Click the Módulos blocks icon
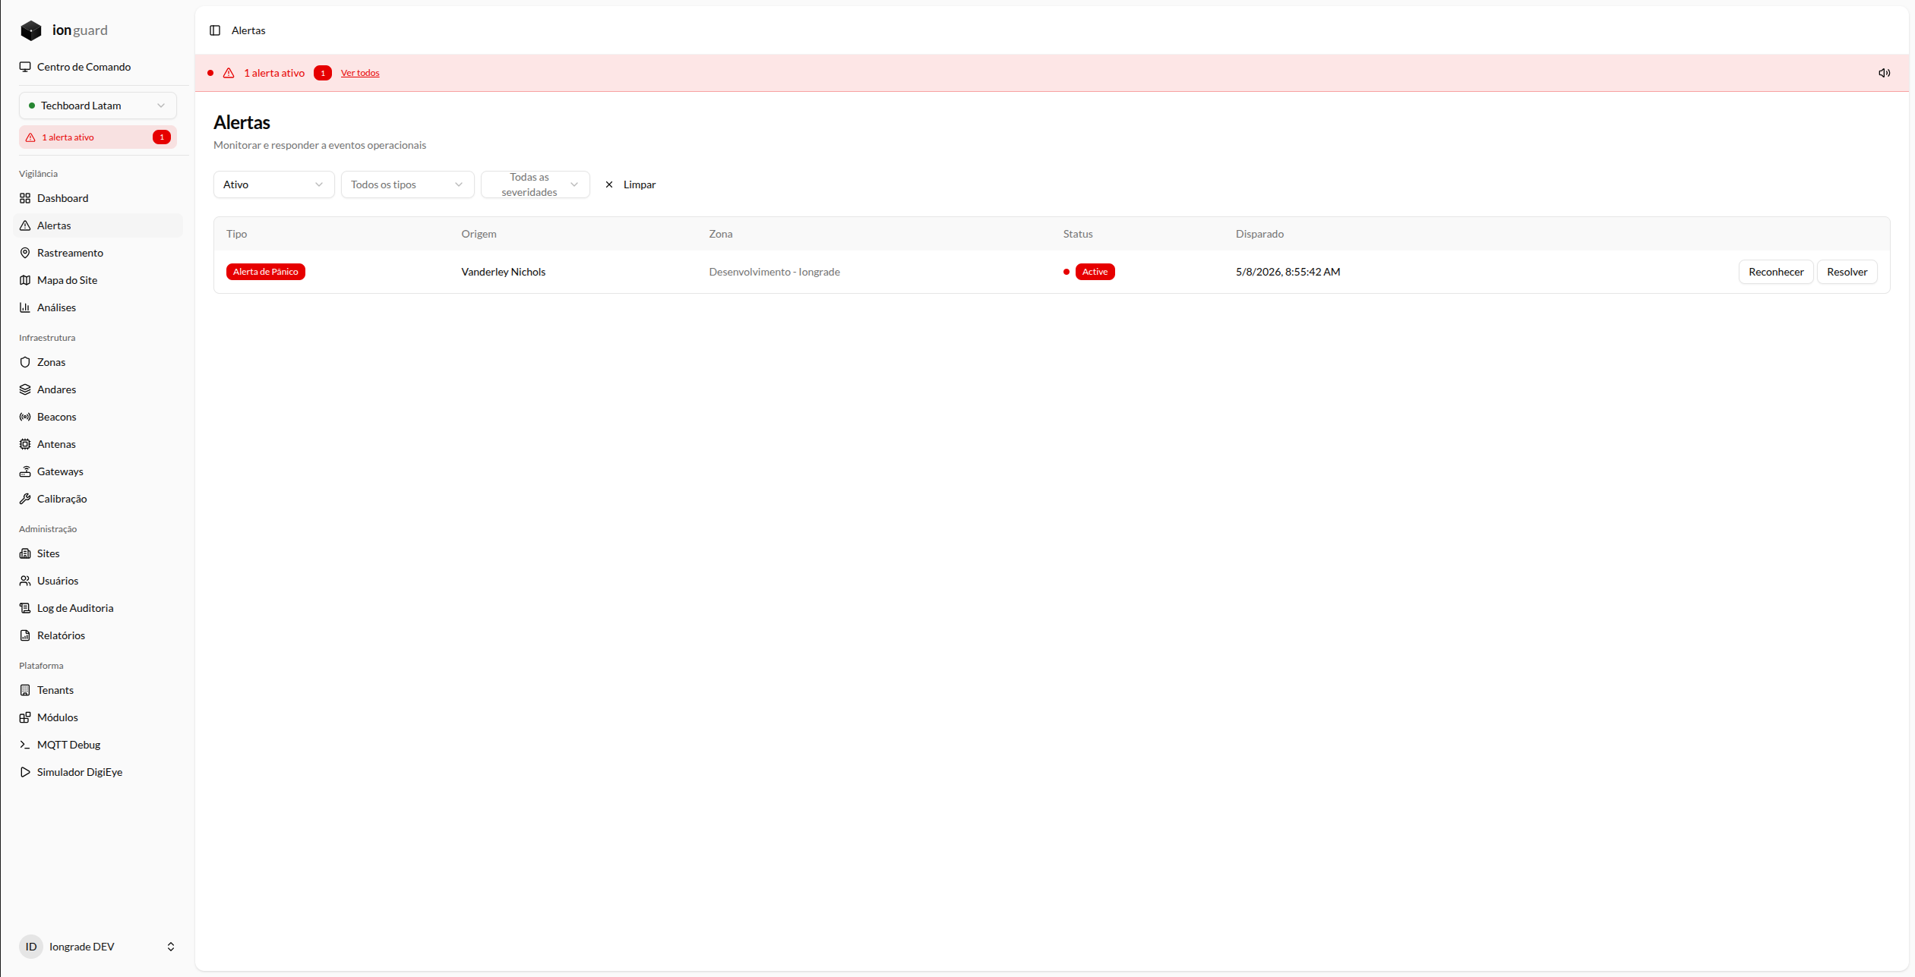The height and width of the screenshot is (977, 1915). (x=25, y=717)
